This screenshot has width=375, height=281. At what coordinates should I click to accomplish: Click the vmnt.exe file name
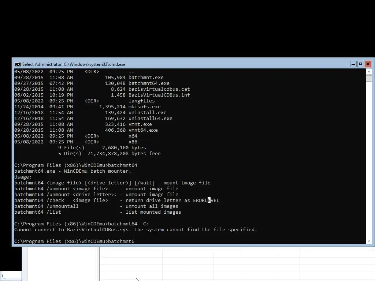(x=140, y=124)
